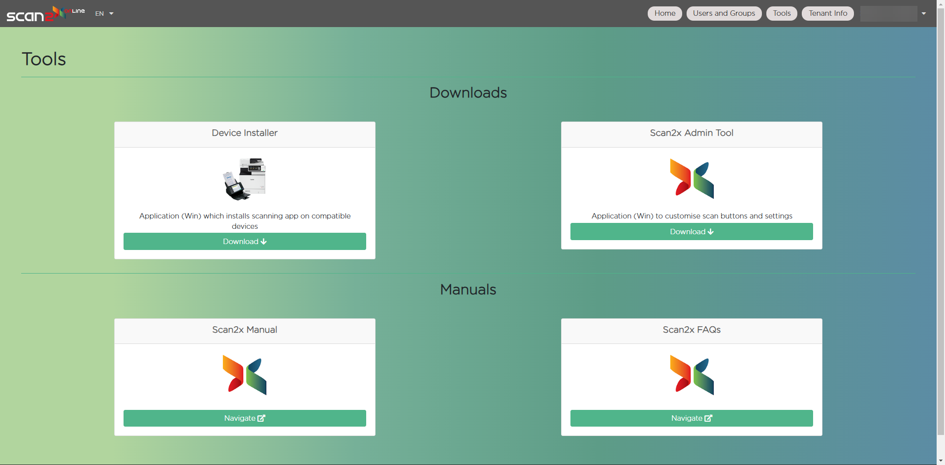Viewport: 945px width, 465px height.
Task: Go to the Home page
Action: [x=664, y=13]
